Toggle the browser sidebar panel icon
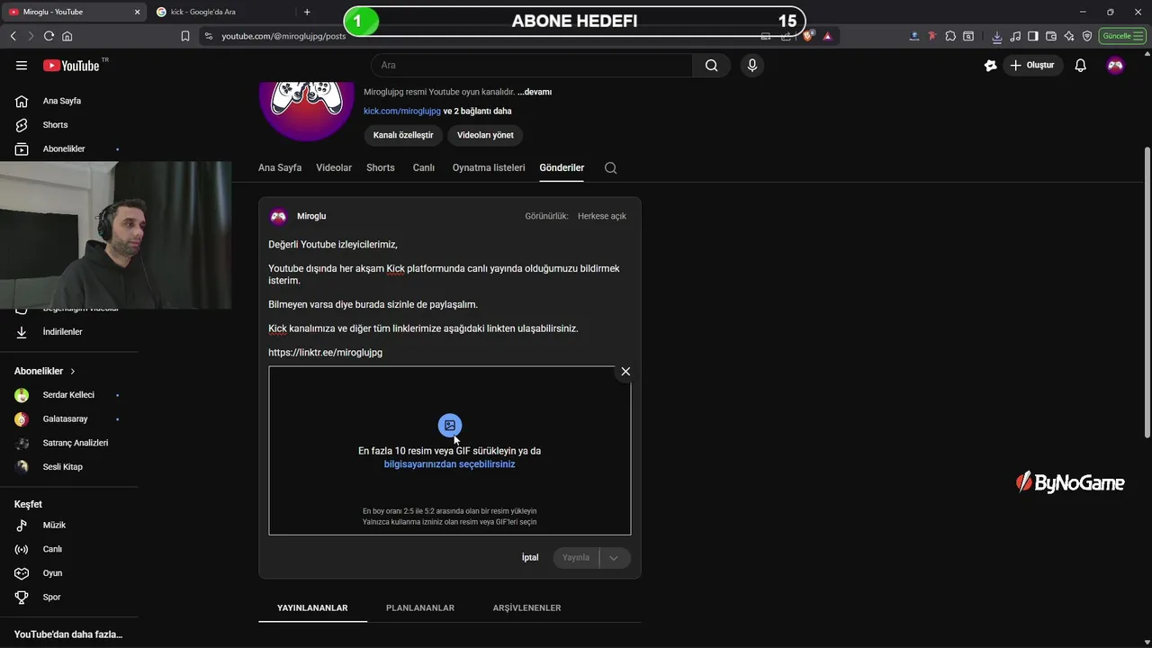This screenshot has width=1152, height=648. pos(1033,36)
